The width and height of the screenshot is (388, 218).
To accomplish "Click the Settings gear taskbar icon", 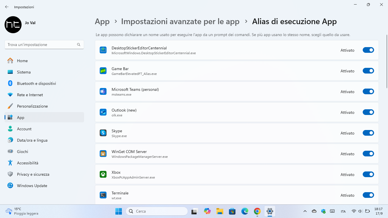I will [270, 211].
